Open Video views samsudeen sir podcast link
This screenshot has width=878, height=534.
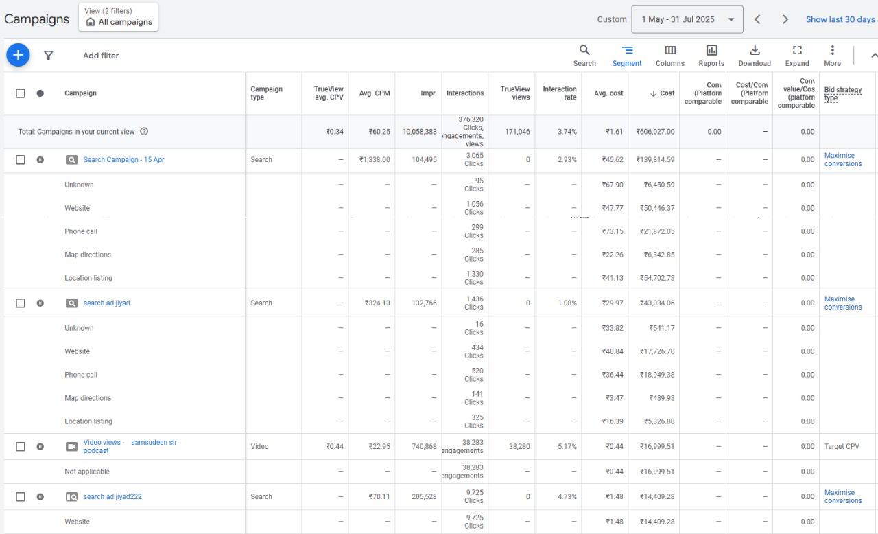tap(130, 447)
